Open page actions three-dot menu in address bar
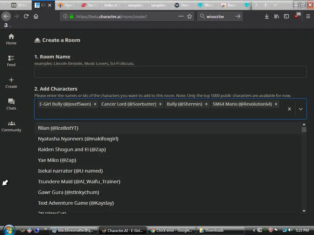The width and height of the screenshot is (314, 235). click(181, 17)
